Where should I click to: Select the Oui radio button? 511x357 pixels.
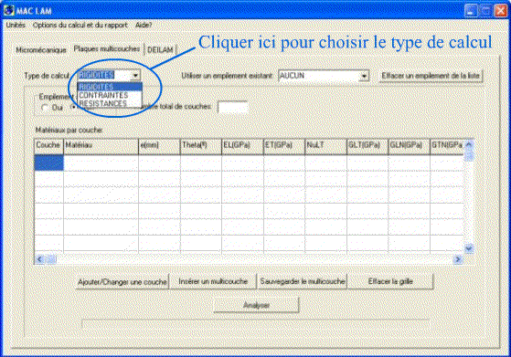45,108
